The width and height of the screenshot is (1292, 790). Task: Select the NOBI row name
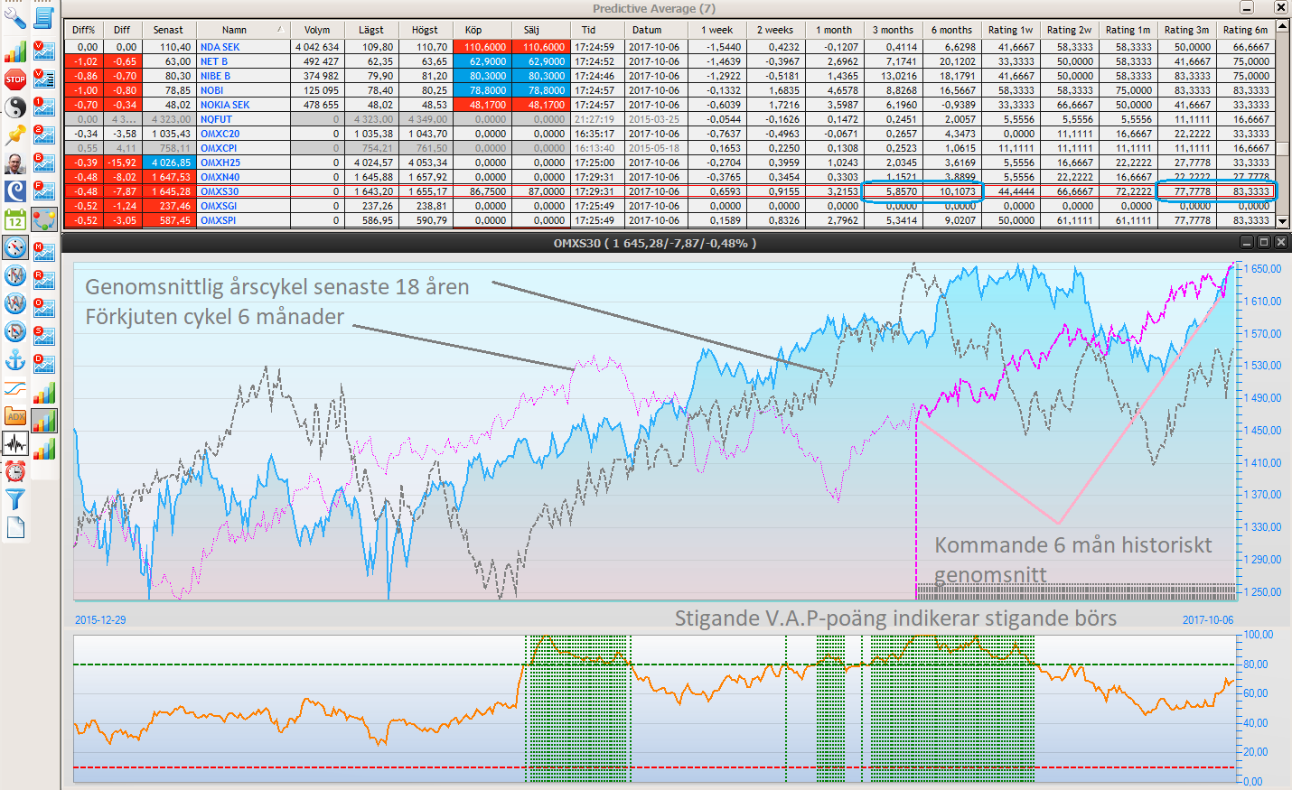pyautogui.click(x=211, y=90)
